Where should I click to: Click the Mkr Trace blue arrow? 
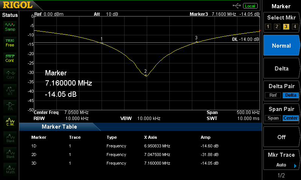(295, 166)
